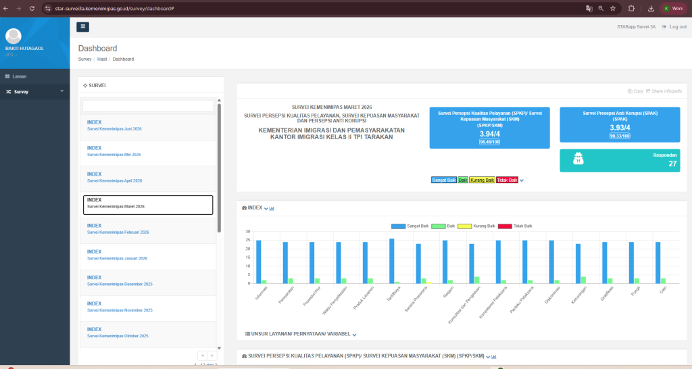The image size is (692, 369).
Task: Click the Baik green color badge
Action: [463, 180]
